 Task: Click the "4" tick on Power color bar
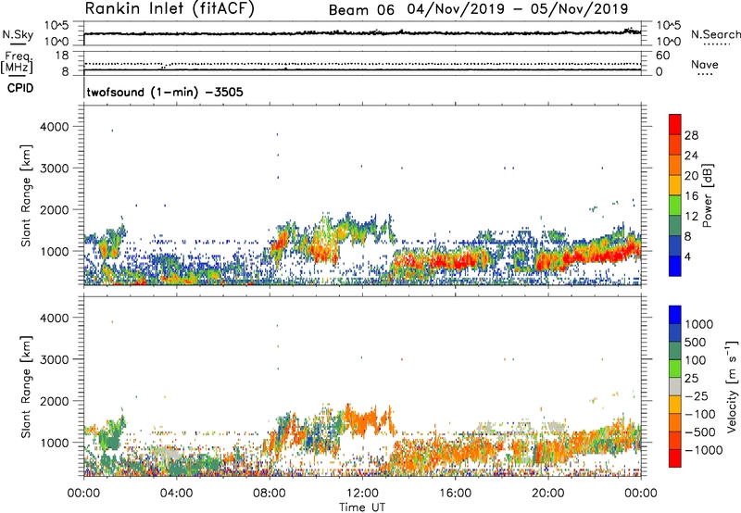tap(687, 256)
